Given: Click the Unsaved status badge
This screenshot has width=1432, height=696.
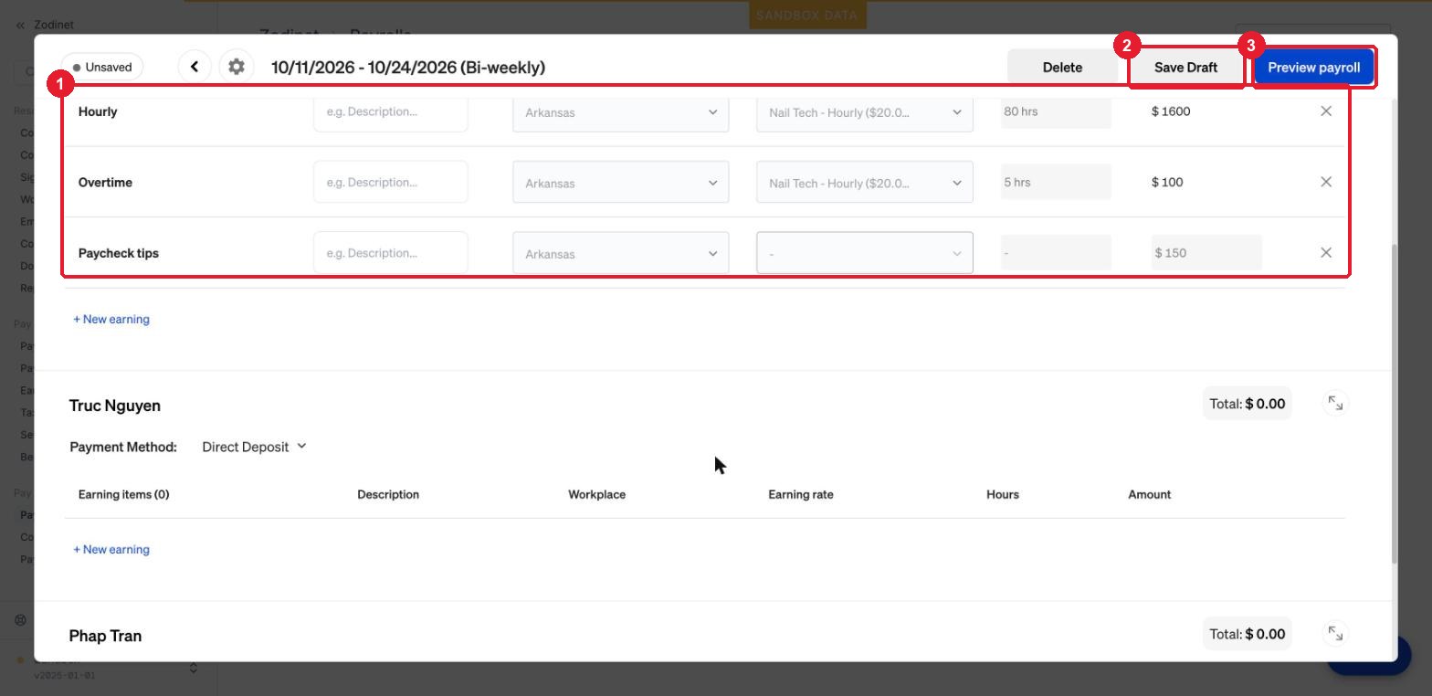Looking at the screenshot, I should click(x=102, y=67).
